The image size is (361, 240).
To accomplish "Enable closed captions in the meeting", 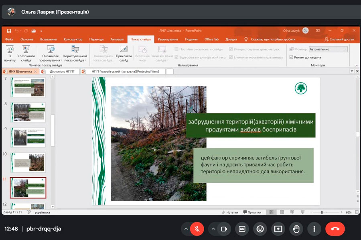I will point(242,229).
